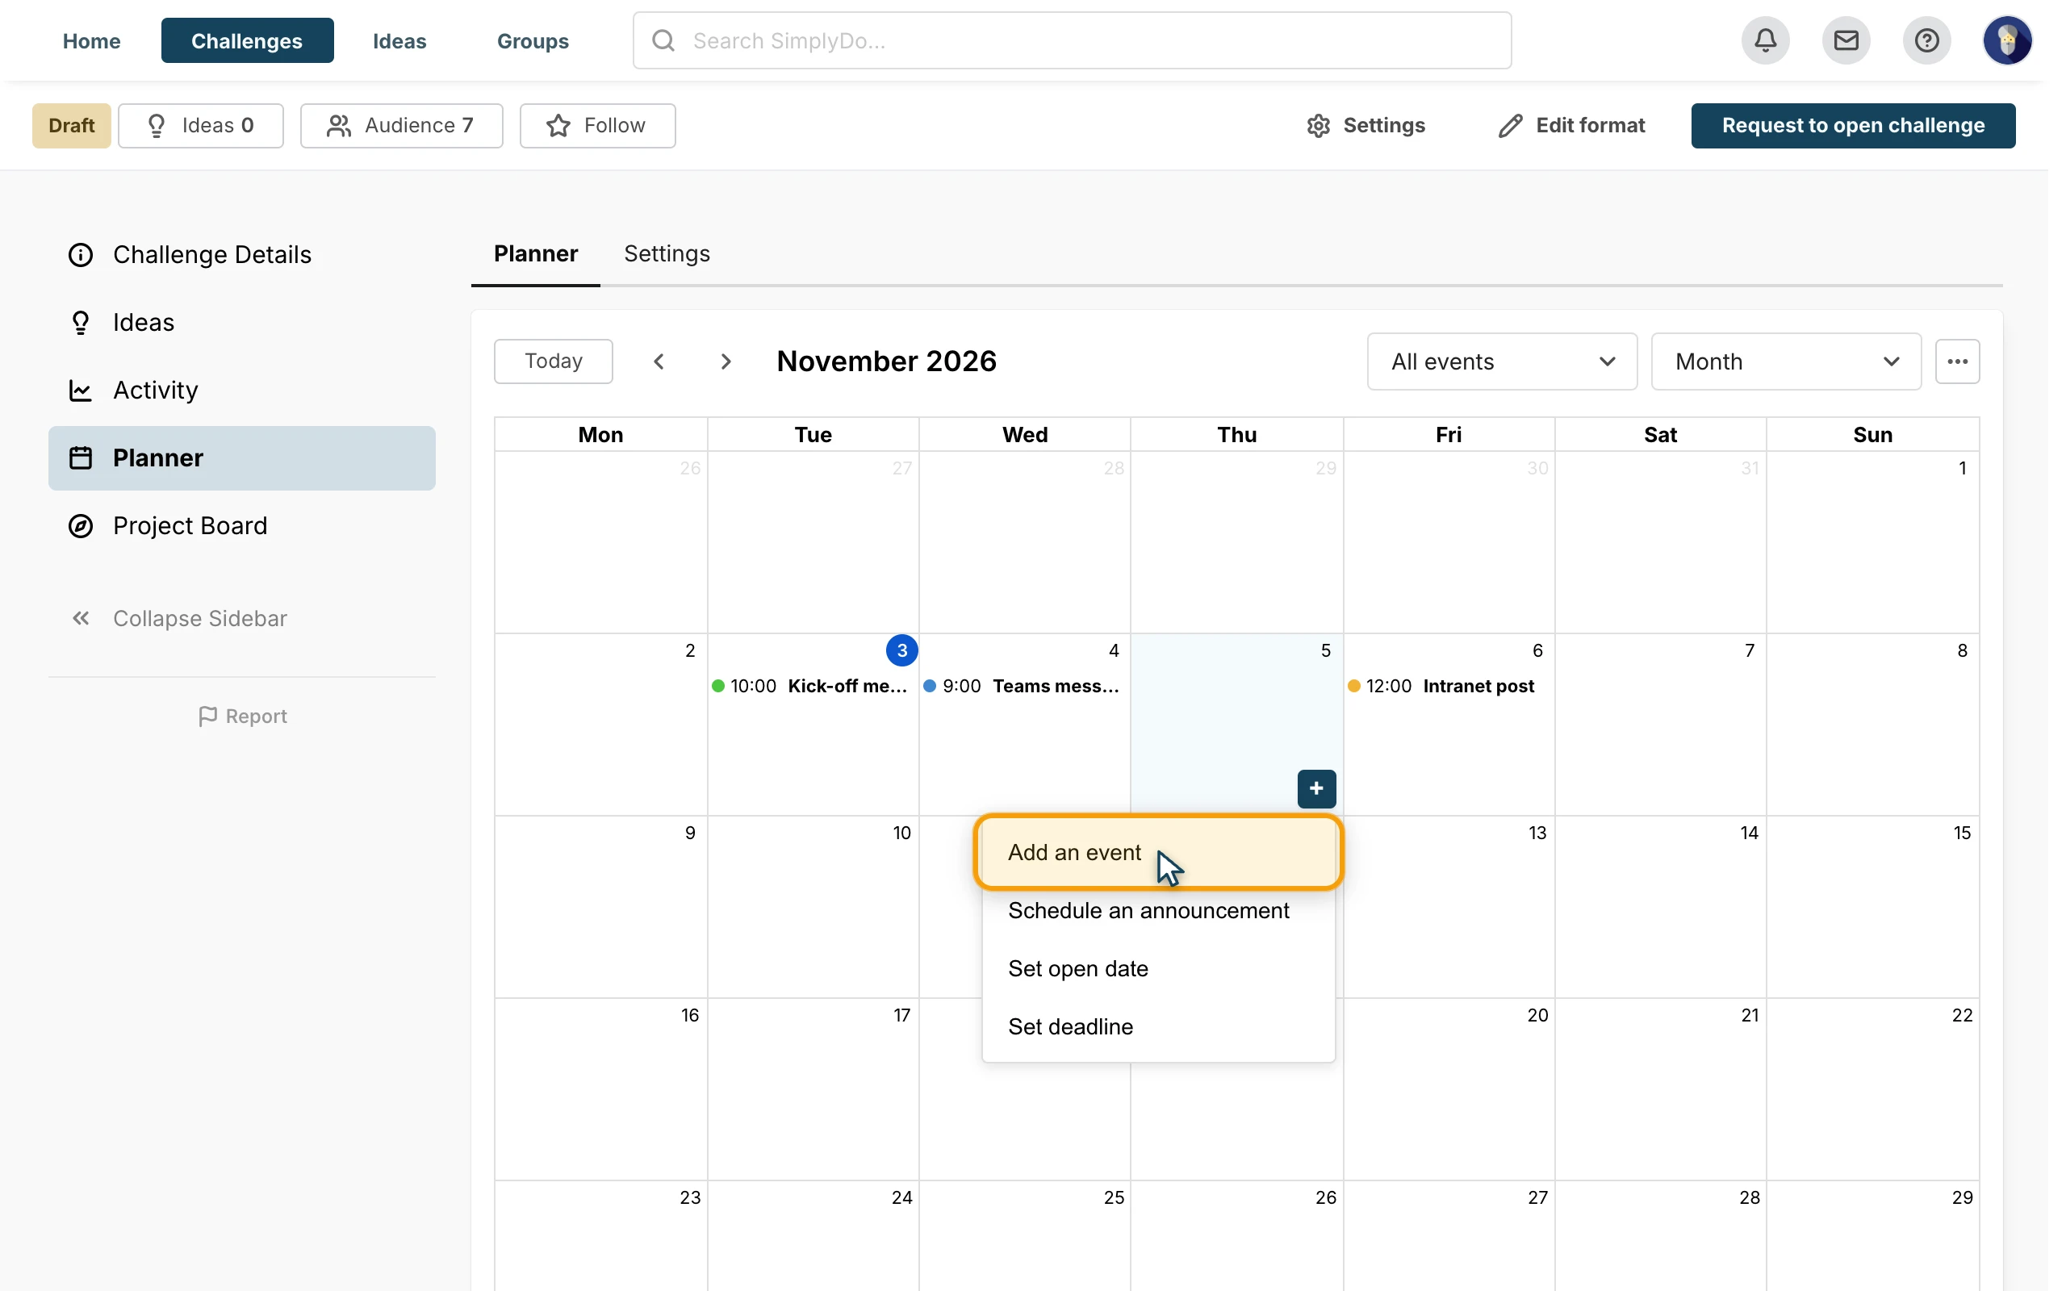Go to previous month with left chevron
Viewport: 2066px width, 1291px height.
659,361
